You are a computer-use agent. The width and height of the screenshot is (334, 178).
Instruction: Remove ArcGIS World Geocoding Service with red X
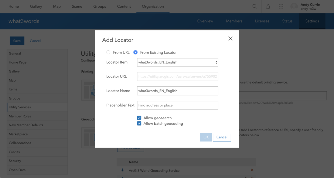[252, 170]
